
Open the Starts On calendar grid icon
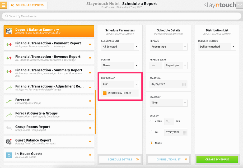(184, 85)
